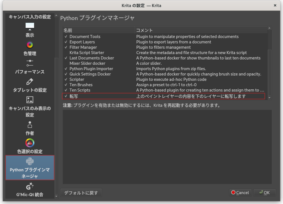The height and width of the screenshot is (204, 283).
Task: Uncheck the Scripter plugin checkmark
Action: point(66,80)
